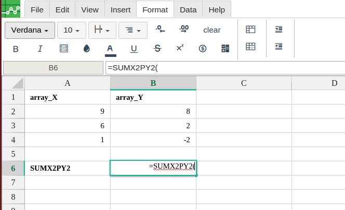Toggle superscript formatting
Viewport: 345px width, 210px height.
click(180, 48)
